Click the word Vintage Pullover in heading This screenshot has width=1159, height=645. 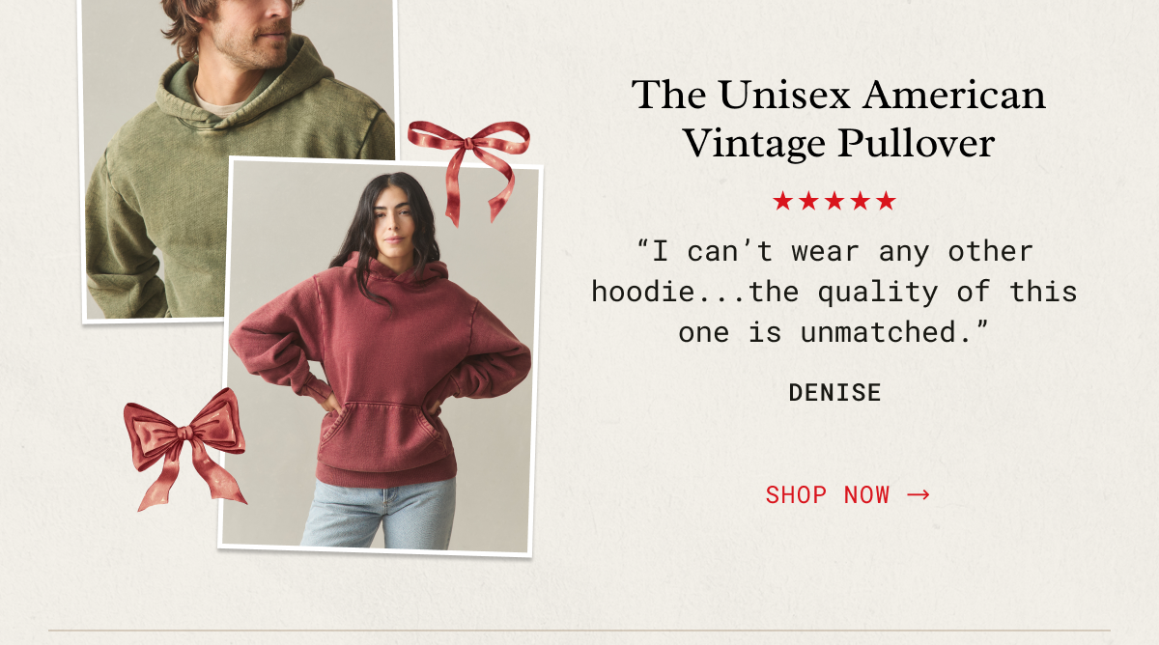(x=838, y=144)
